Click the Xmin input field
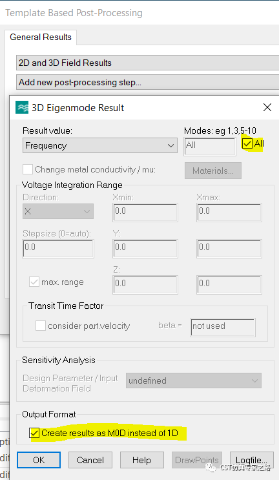Image resolution: width=279 pixels, height=480 pixels. click(x=145, y=213)
